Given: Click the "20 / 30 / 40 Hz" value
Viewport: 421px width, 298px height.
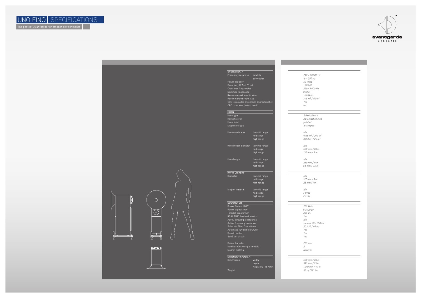Looking at the screenshot, I should coord(311,227).
